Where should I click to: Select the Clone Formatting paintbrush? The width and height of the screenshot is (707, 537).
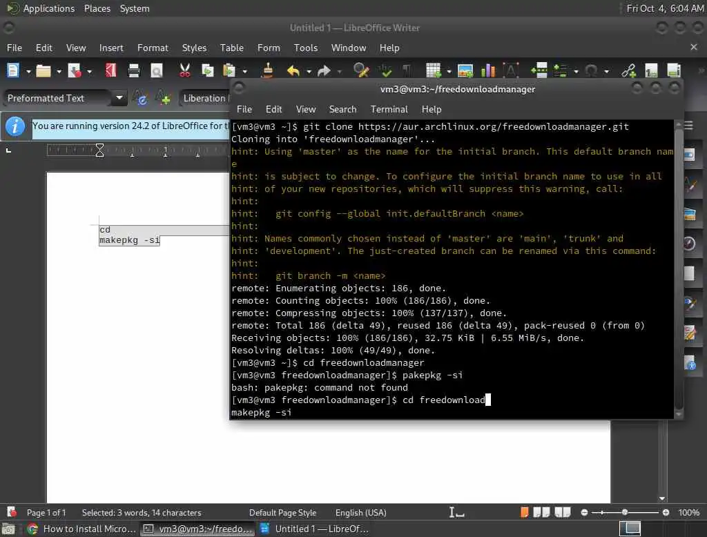(268, 71)
